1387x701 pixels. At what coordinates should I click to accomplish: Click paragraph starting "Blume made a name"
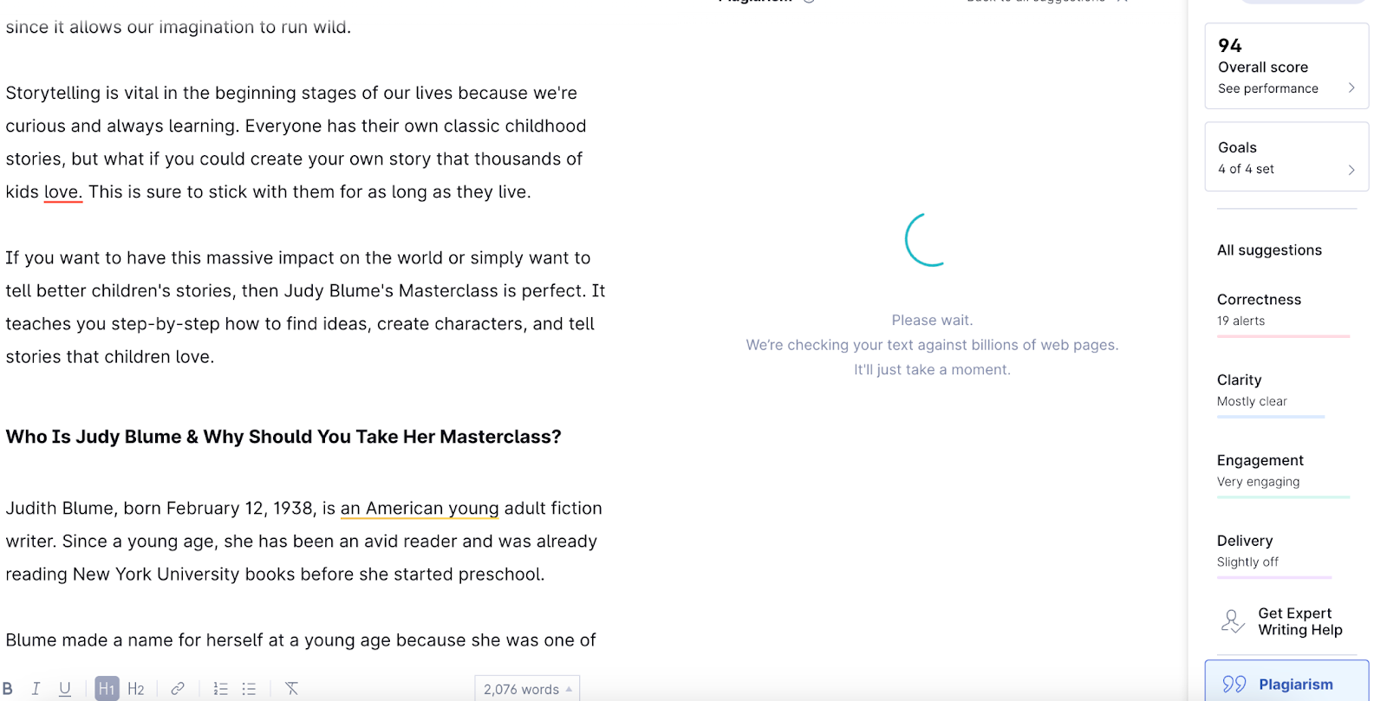pyautogui.click(x=301, y=640)
